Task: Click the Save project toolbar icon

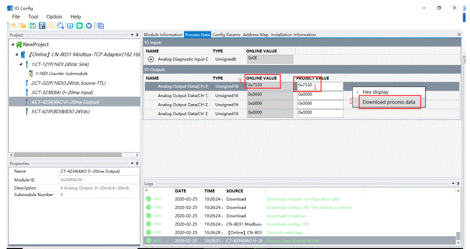Action: click(33, 26)
